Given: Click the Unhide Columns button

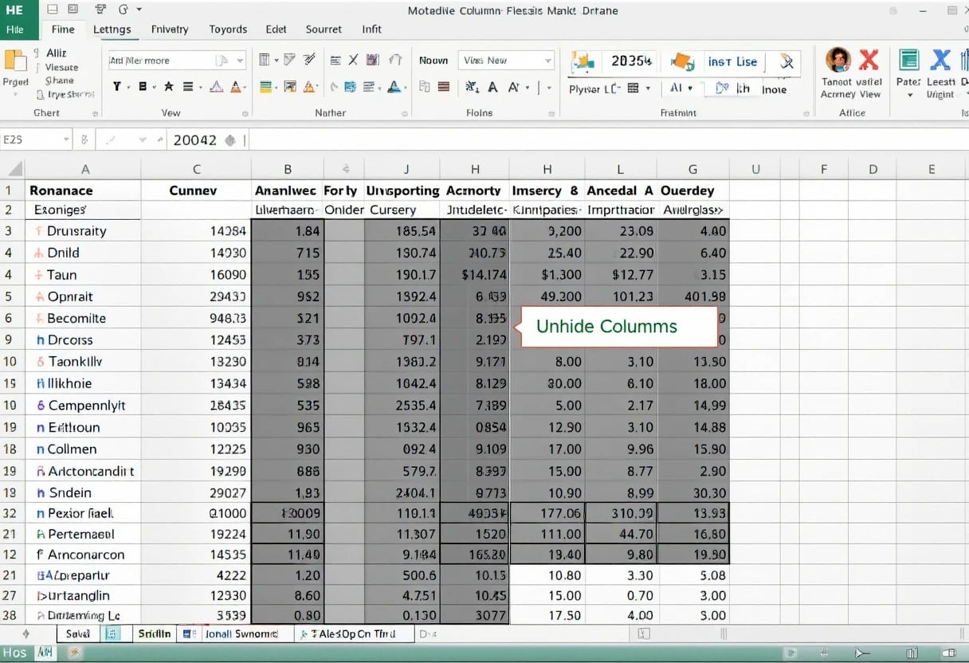Looking at the screenshot, I should 617,327.
